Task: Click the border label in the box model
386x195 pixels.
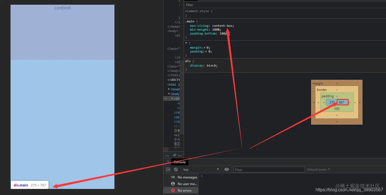Action: tap(322, 90)
